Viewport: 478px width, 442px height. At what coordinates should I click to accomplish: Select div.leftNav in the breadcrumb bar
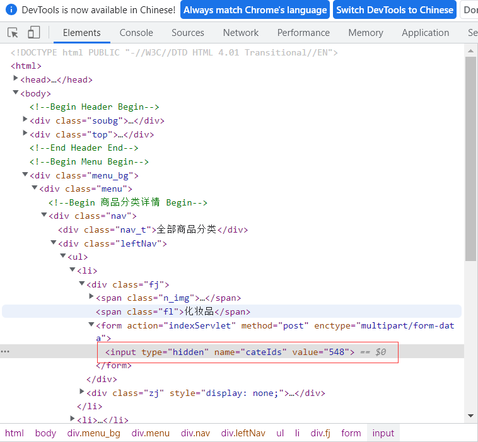coord(243,433)
